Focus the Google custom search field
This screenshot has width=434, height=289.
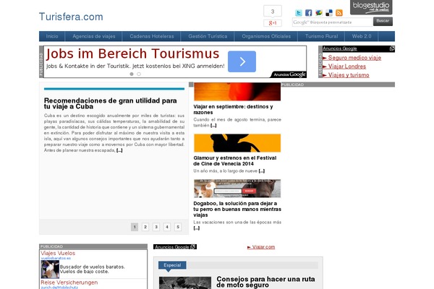tap(332, 22)
